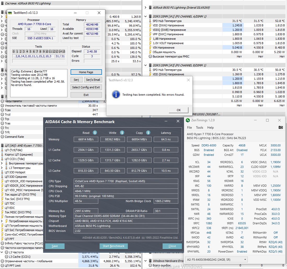Image resolution: width=287 pixels, height=269 pixels.
Task: Confirm the completion dialog with OK
Action: coord(179,110)
